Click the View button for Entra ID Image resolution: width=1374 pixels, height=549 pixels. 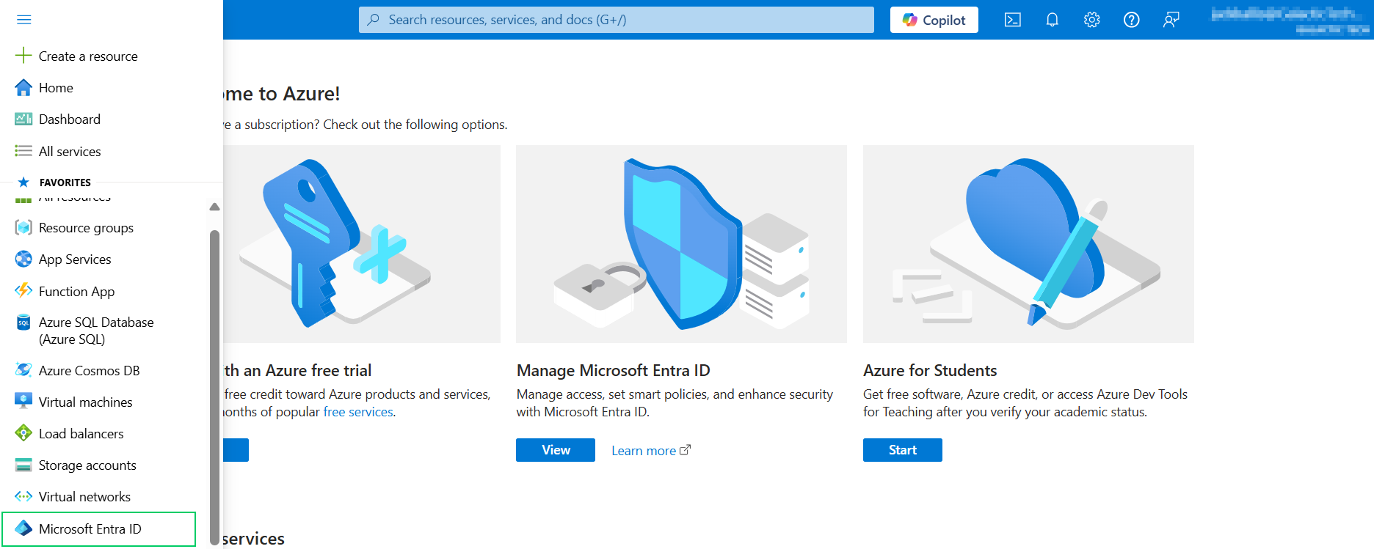click(555, 450)
